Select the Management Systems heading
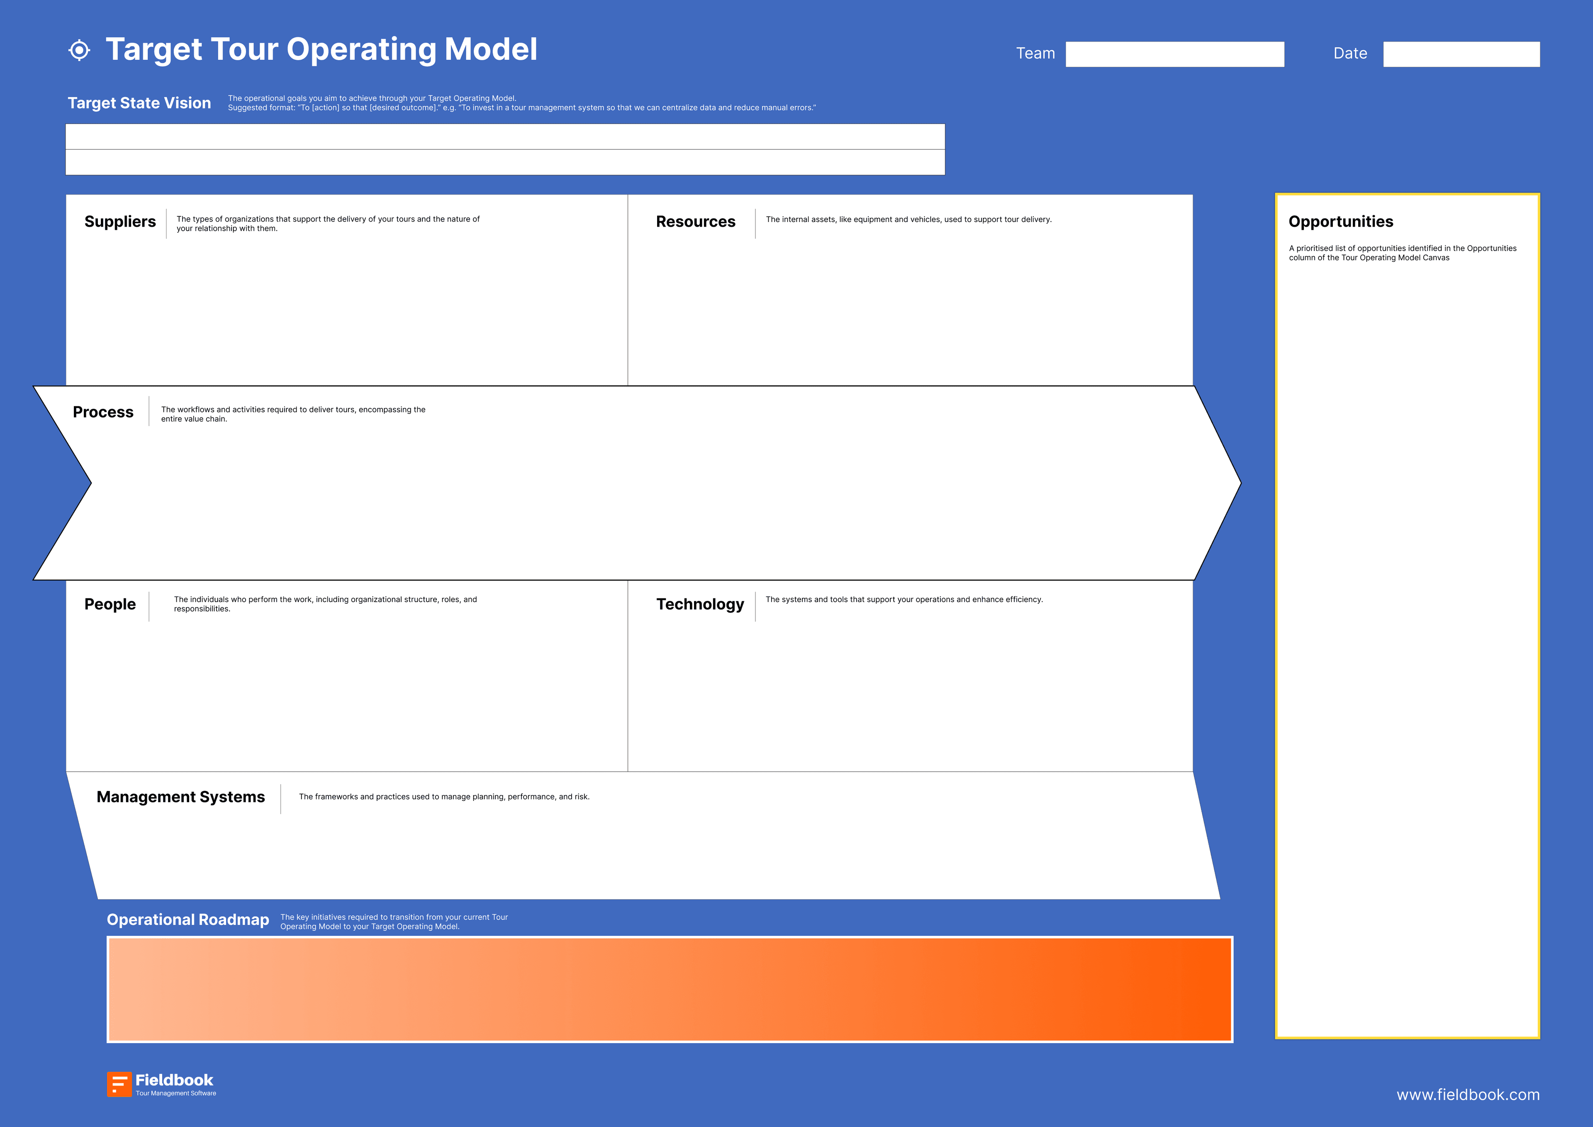This screenshot has width=1593, height=1127. tap(180, 797)
